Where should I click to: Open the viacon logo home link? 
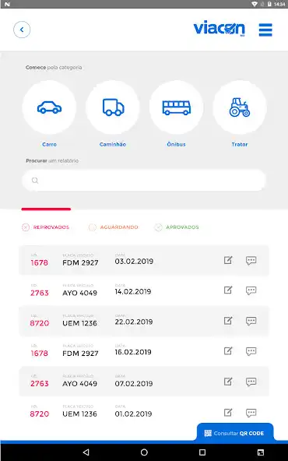click(x=220, y=29)
